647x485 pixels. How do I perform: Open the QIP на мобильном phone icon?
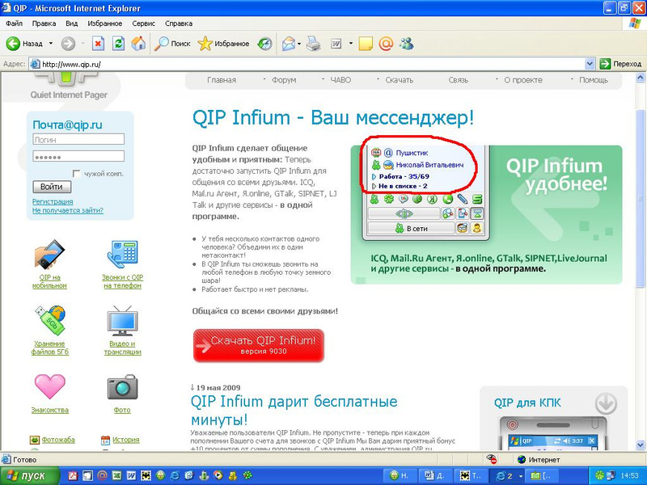point(49,255)
